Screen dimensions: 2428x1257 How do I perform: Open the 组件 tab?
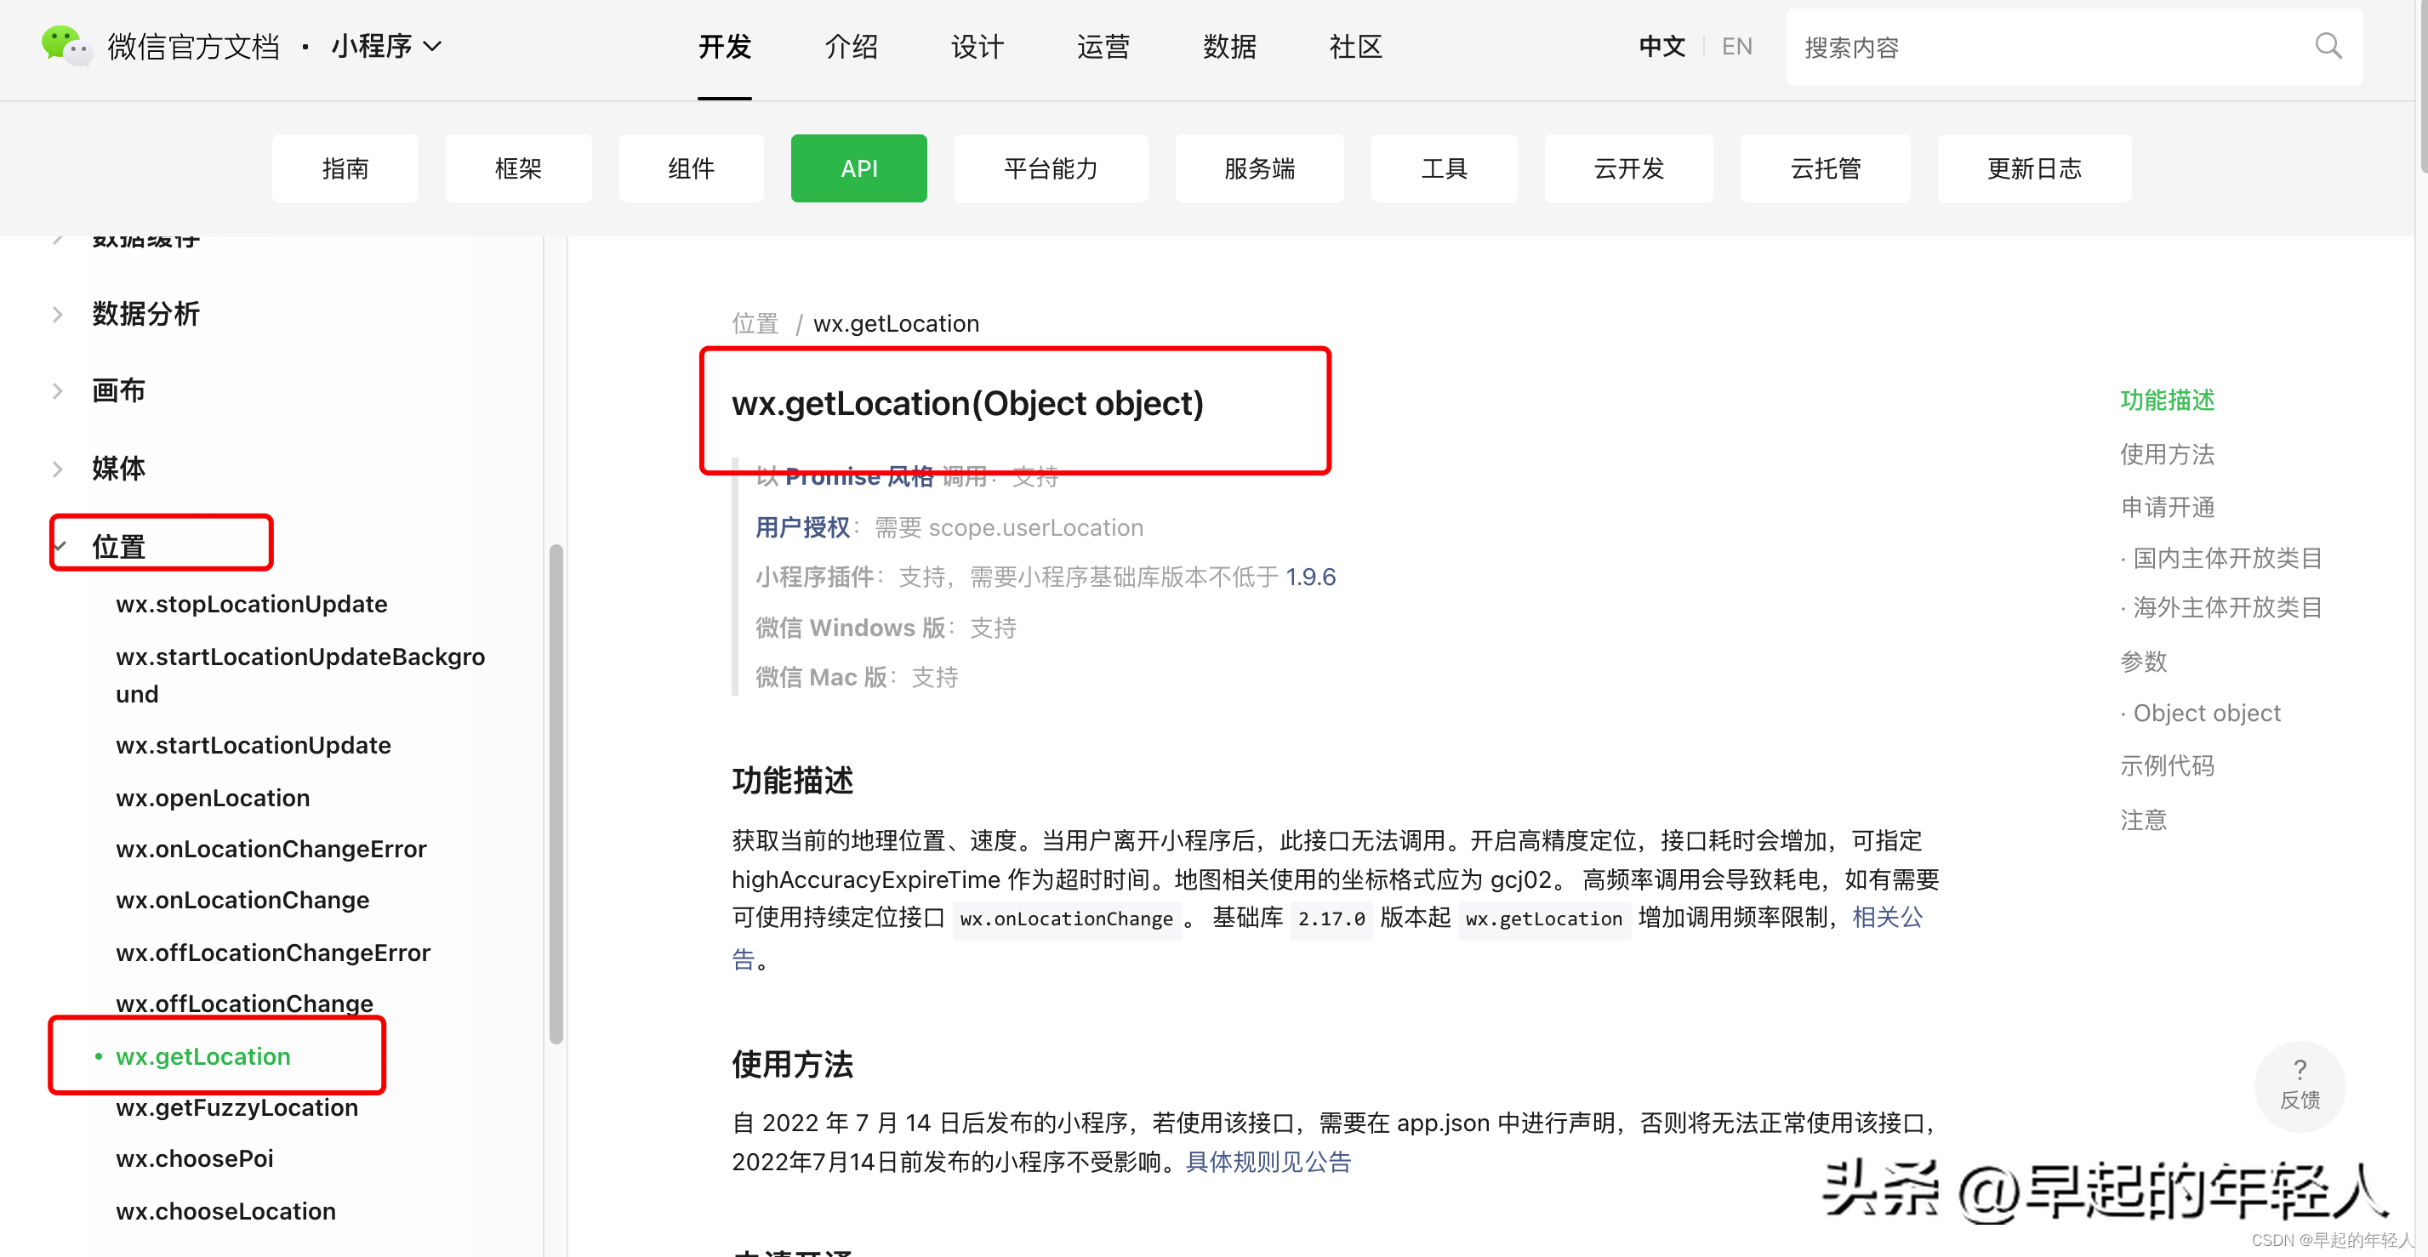tap(691, 168)
